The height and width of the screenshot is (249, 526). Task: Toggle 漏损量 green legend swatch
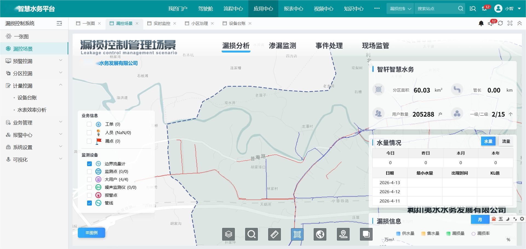pyautogui.click(x=448, y=234)
